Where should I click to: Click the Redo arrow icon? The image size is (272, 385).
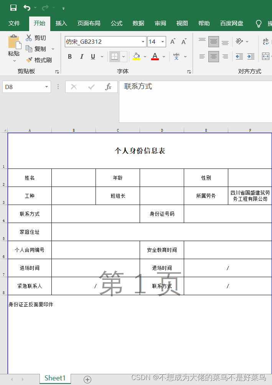pyautogui.click(x=45, y=8)
